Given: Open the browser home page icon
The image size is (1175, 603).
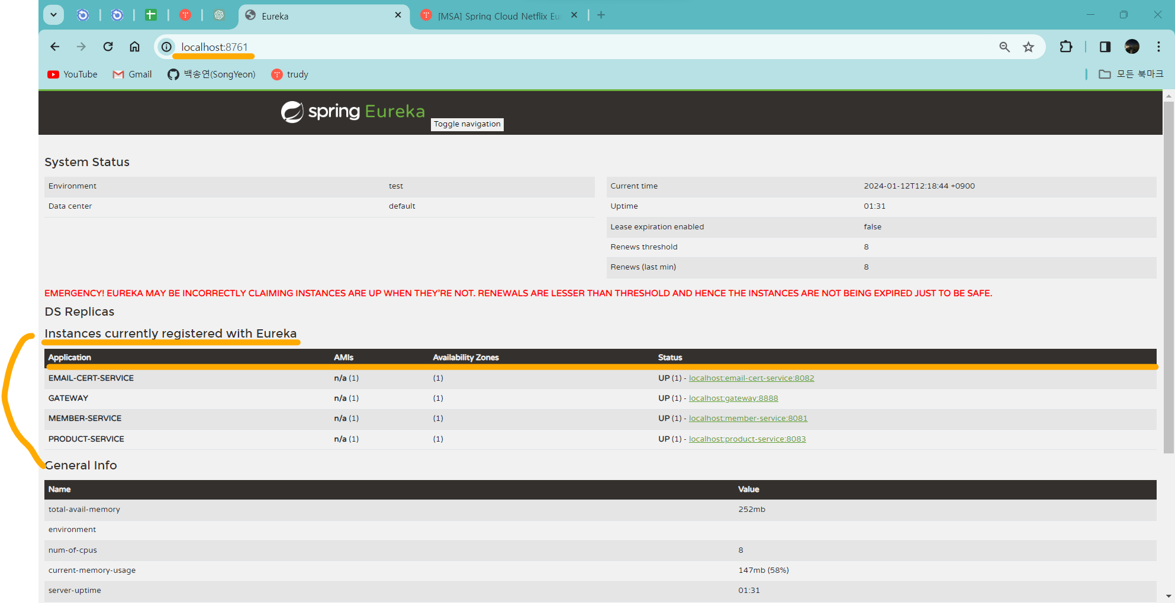Looking at the screenshot, I should [135, 47].
